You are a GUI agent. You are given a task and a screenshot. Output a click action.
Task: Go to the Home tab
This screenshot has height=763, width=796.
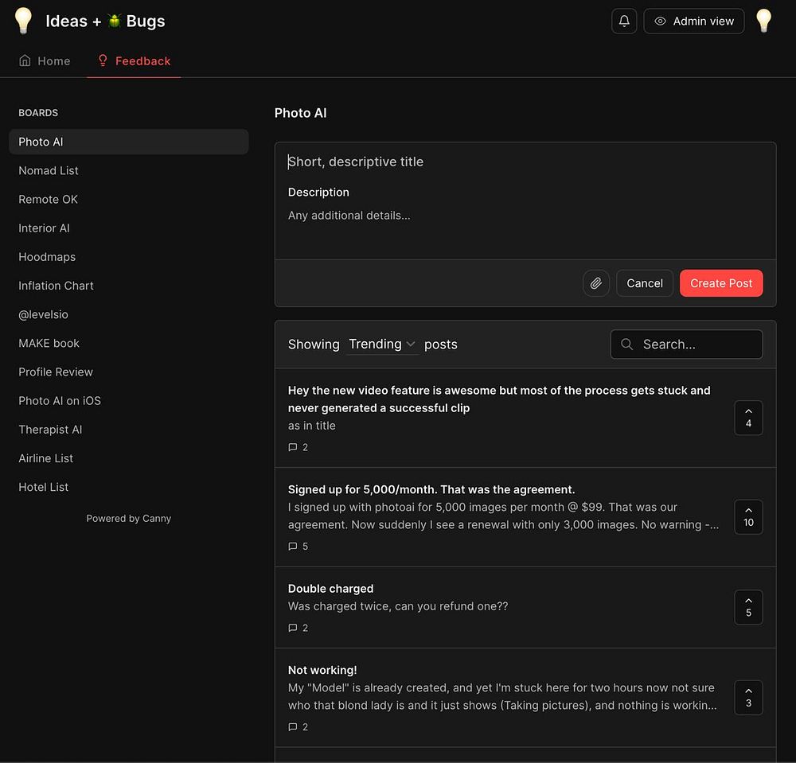[x=44, y=61]
